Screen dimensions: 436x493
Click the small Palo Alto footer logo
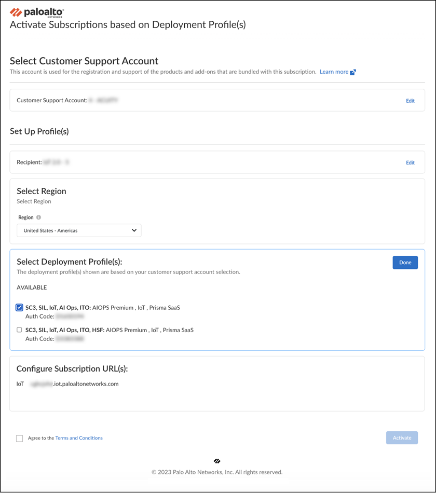(217, 461)
